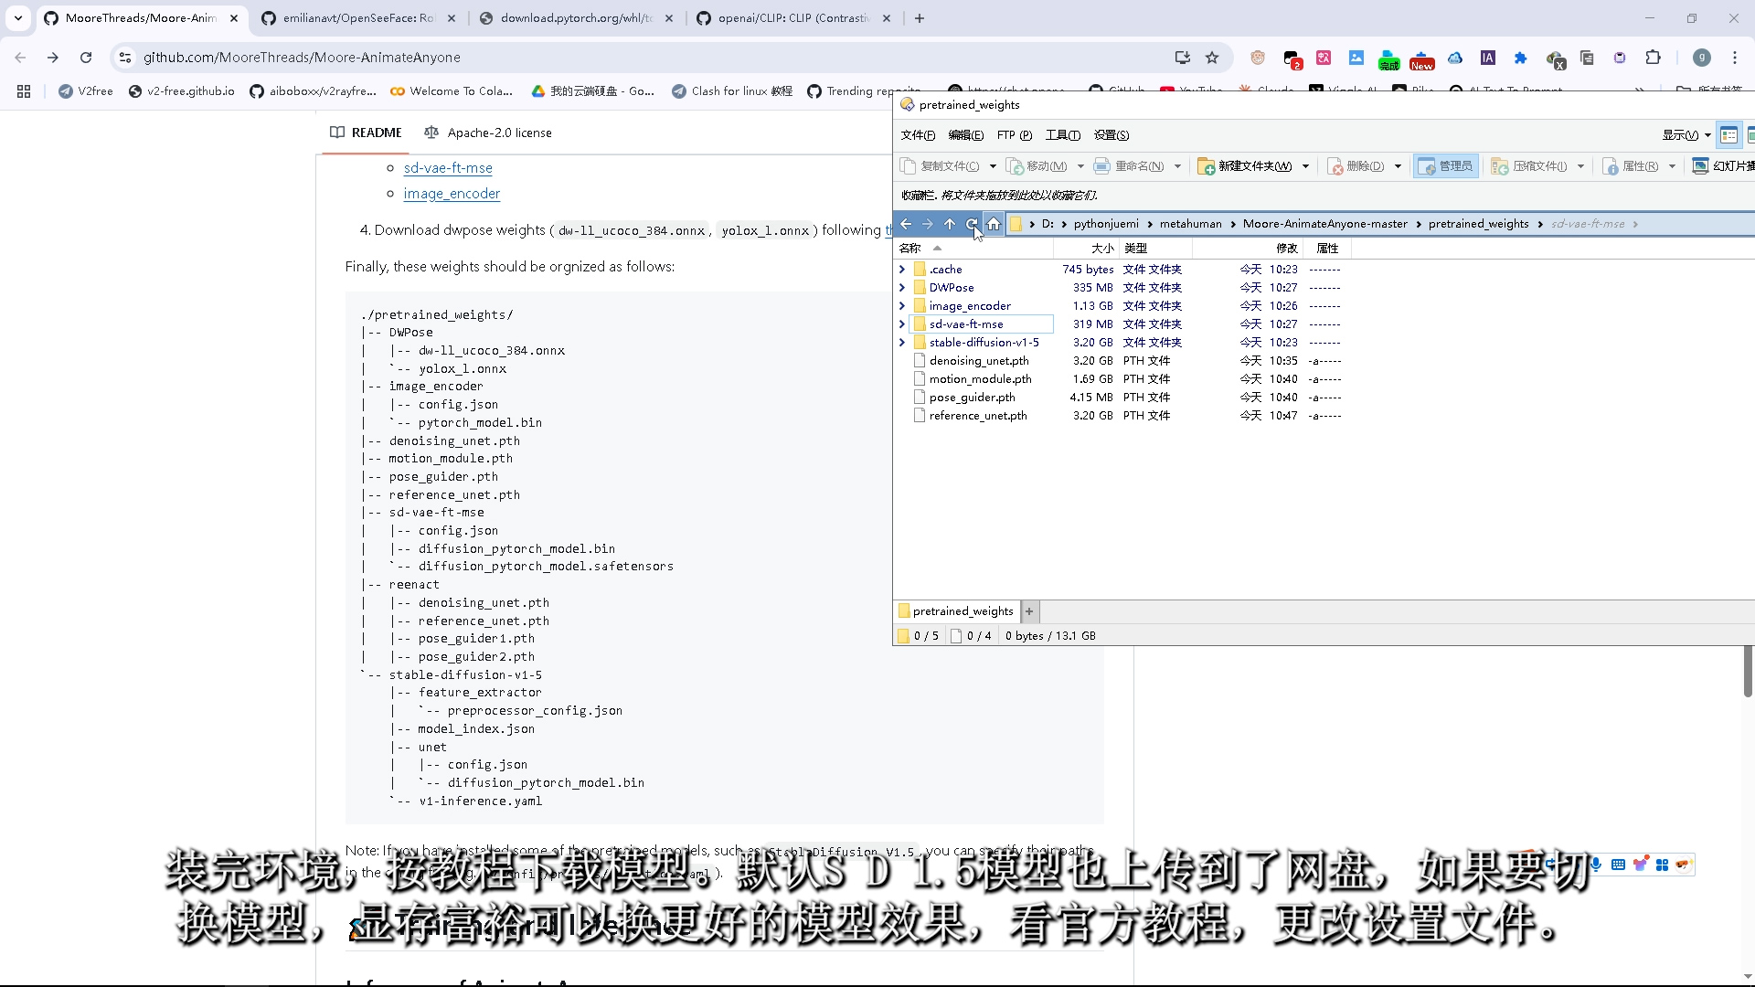Go up one folder level
Viewport: 1755px width, 987px height.
[x=950, y=224]
